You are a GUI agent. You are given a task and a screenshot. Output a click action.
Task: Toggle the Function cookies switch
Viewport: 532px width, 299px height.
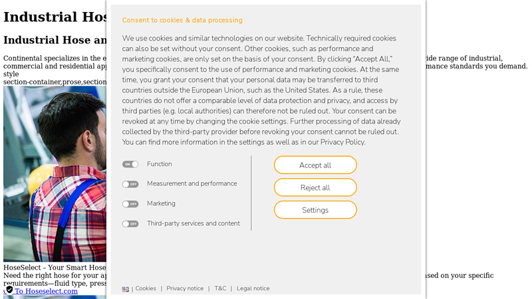click(x=130, y=164)
